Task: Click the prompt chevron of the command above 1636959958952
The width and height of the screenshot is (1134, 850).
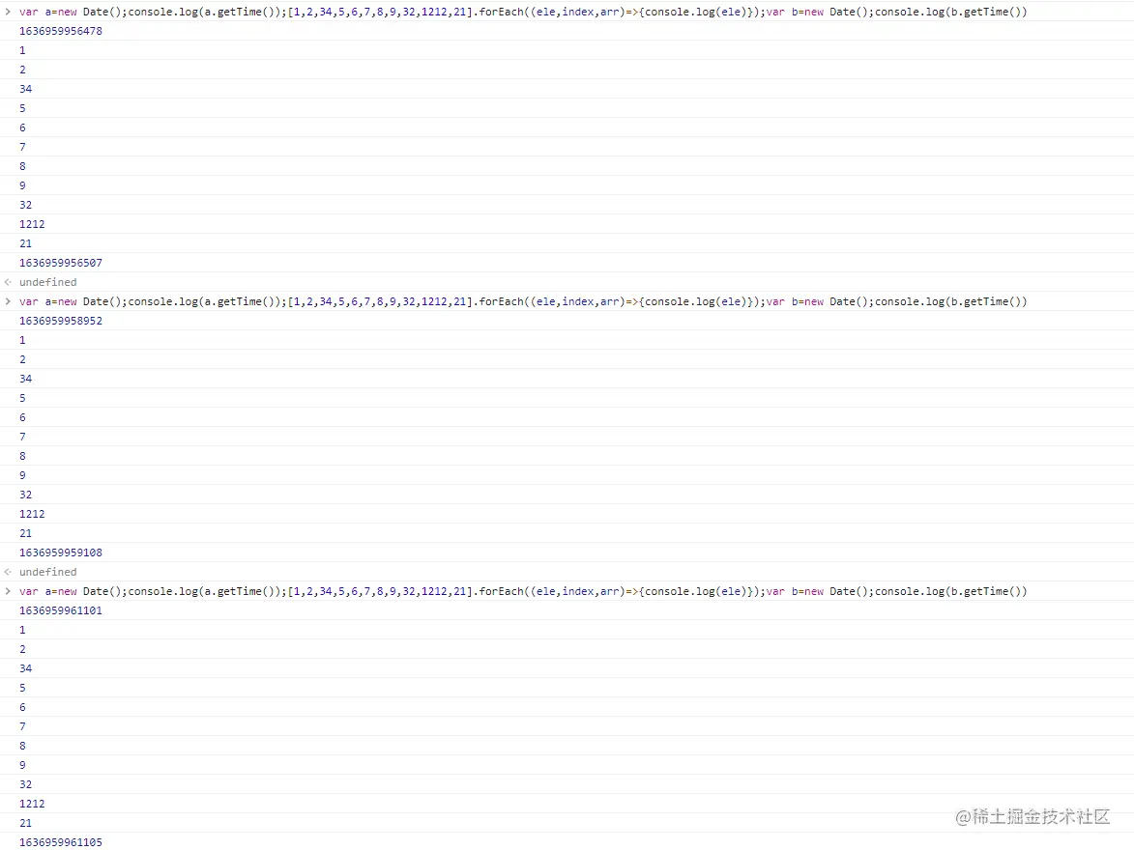Action: point(8,301)
